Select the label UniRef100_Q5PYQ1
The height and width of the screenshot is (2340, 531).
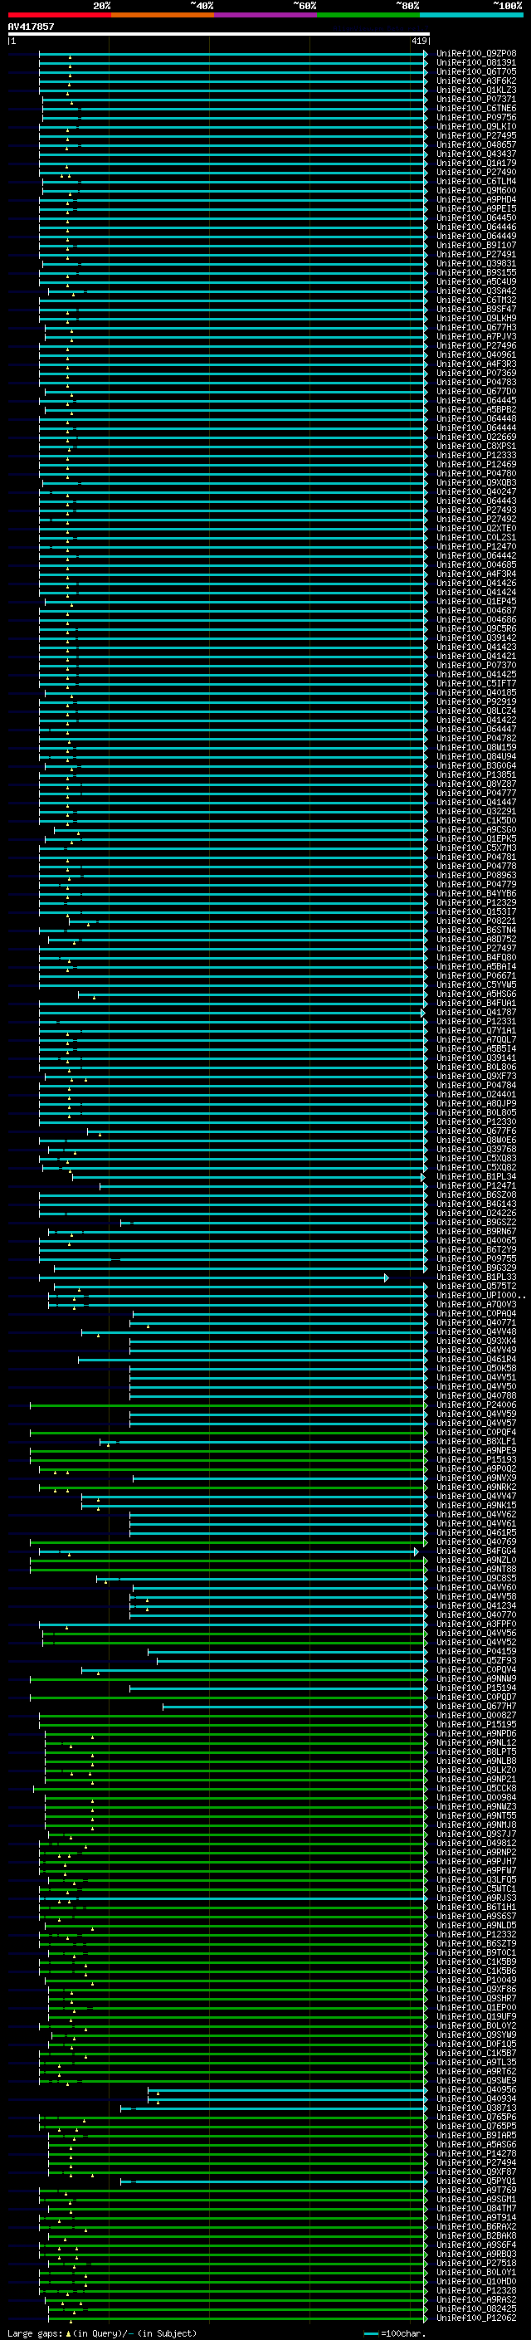[x=475, y=2181]
